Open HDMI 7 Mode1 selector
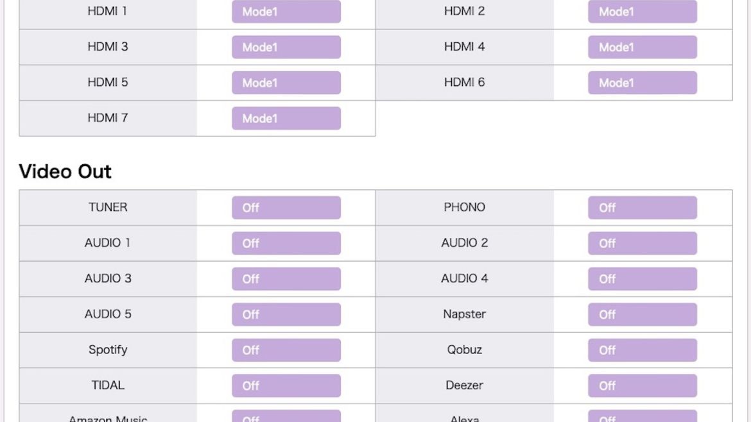The image size is (751, 422). [x=286, y=118]
